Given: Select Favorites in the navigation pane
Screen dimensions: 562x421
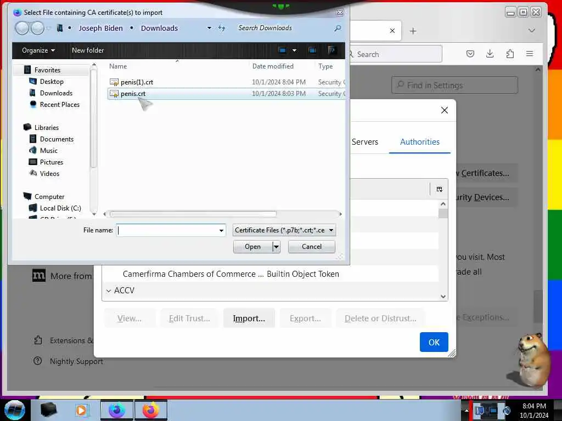Looking at the screenshot, I should [47, 70].
